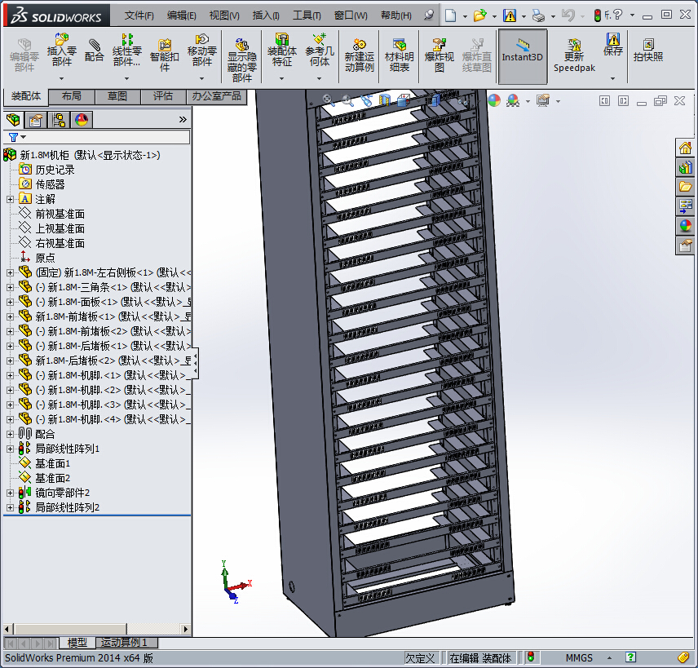
Task: Open the 视图(V) menu
Action: tap(224, 15)
